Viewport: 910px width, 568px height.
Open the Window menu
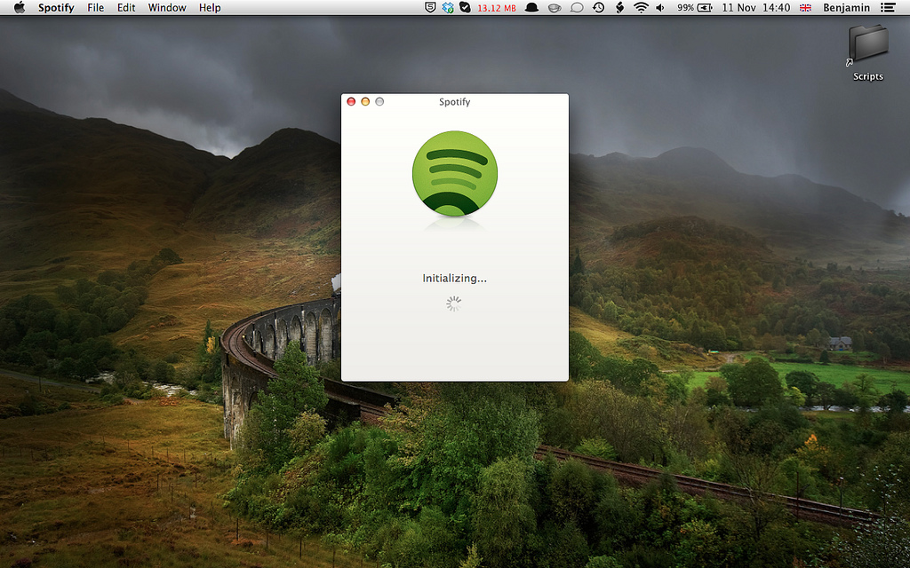pos(167,7)
